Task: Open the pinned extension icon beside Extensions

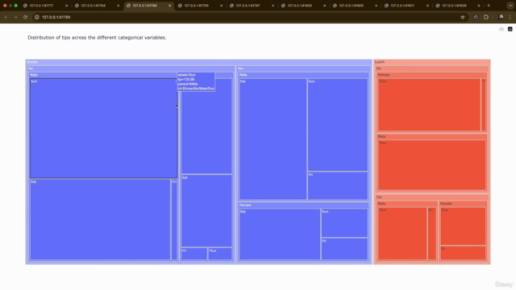Action: click(476, 17)
